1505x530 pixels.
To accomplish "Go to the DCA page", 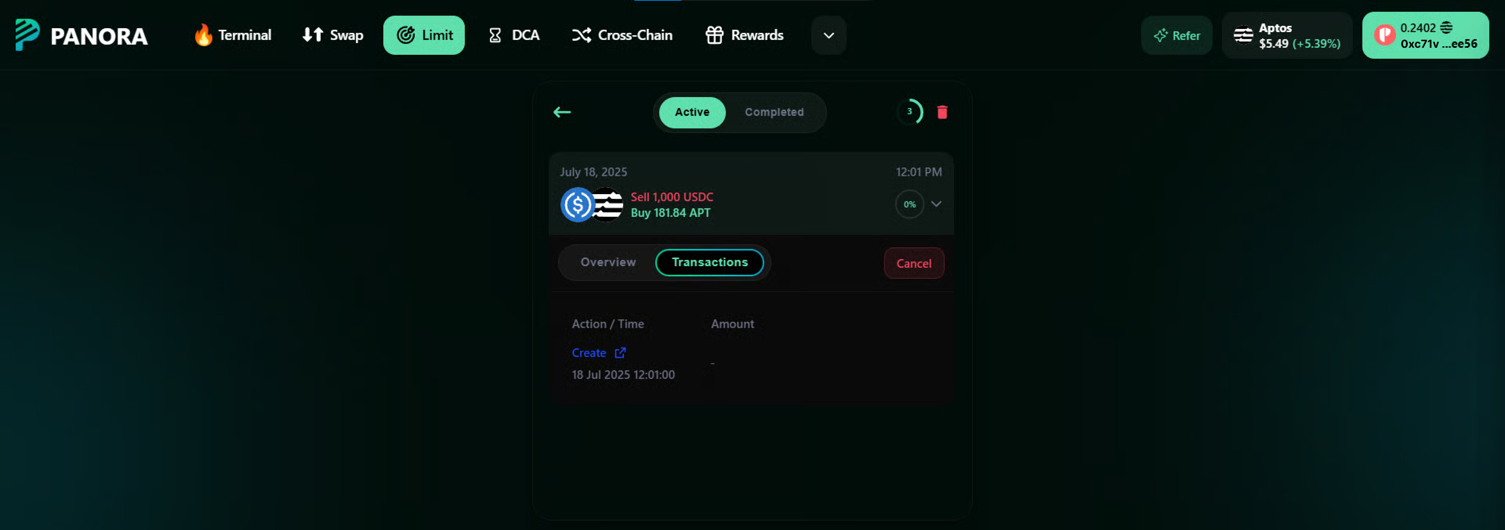I will click(513, 36).
